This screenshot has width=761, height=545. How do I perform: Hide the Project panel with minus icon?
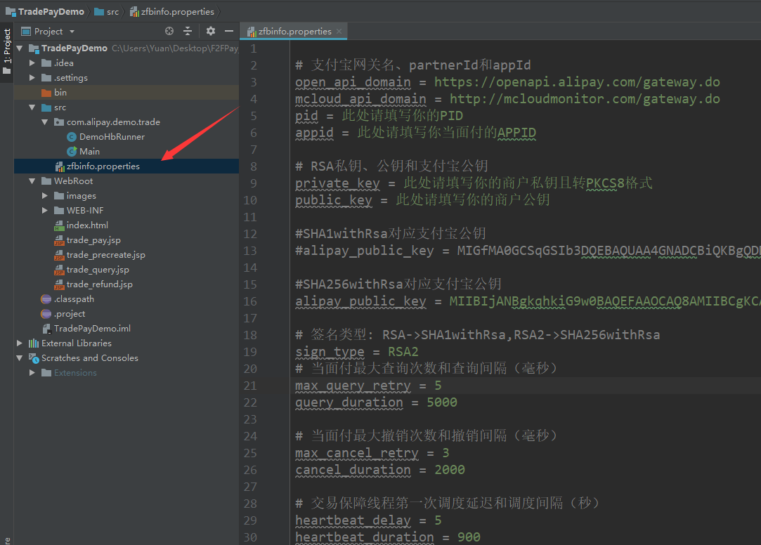229,31
